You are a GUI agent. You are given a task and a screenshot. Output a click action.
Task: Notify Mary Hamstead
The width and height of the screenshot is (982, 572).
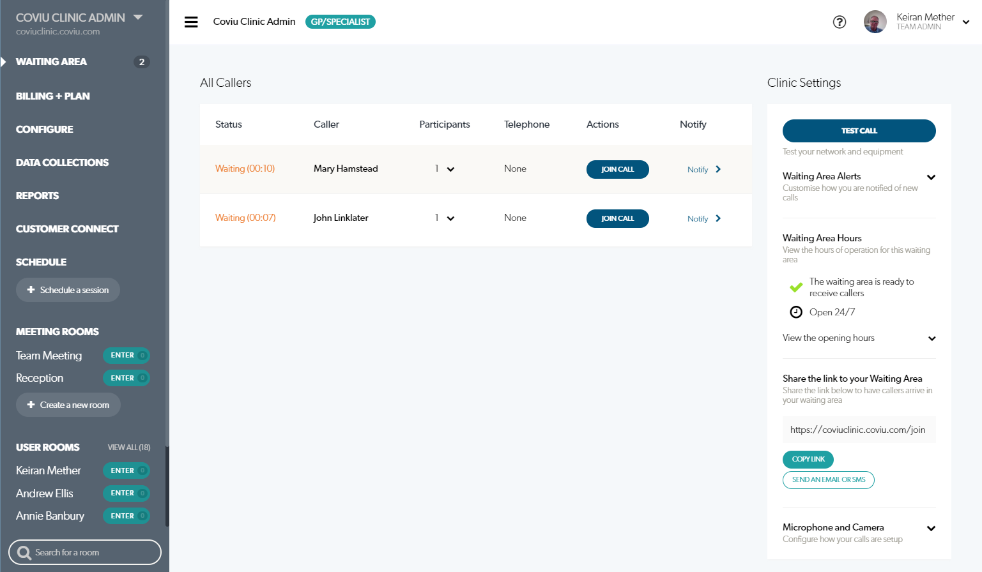[x=704, y=169]
